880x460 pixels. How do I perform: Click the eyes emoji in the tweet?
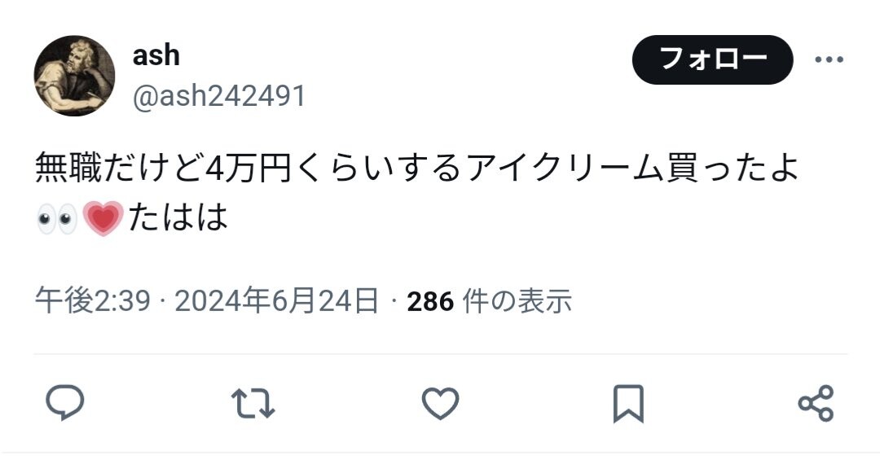(57, 217)
